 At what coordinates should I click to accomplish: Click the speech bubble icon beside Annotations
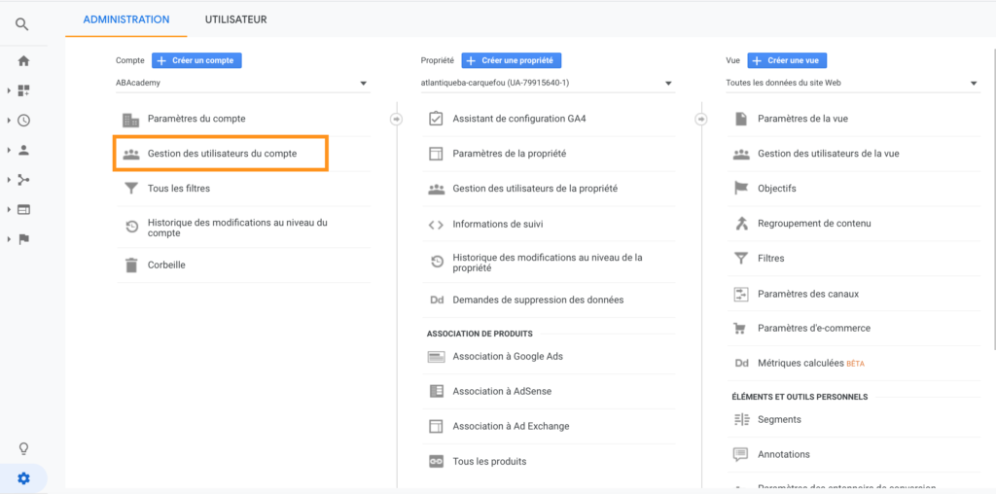(740, 455)
